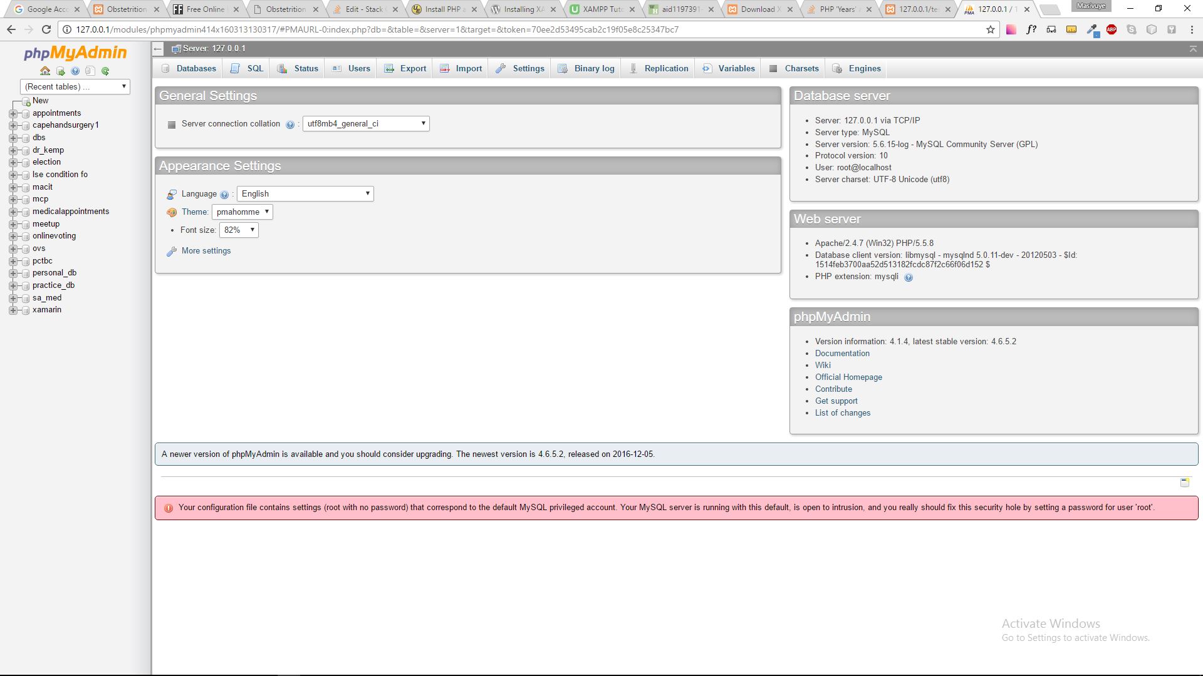Select capehandsurgery1 database in tree
Viewport: 1203px width, 676px height.
66,125
